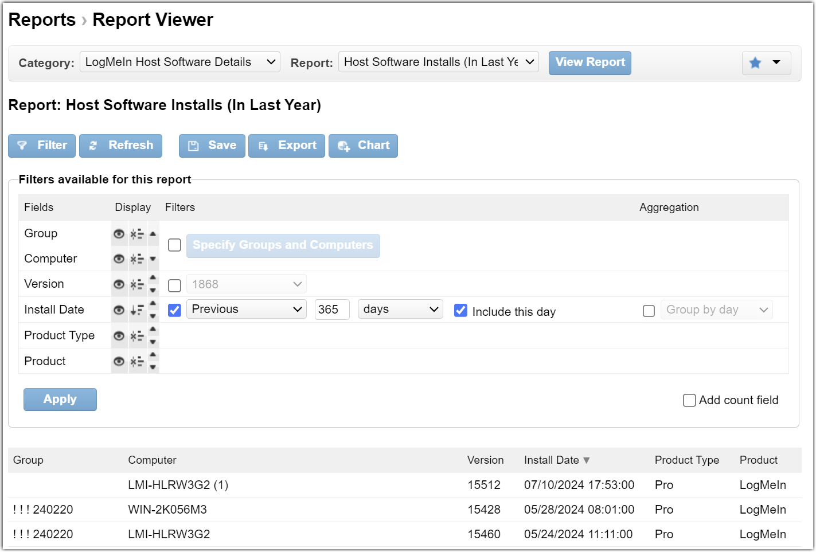Click the version 15428 cell

(484, 510)
